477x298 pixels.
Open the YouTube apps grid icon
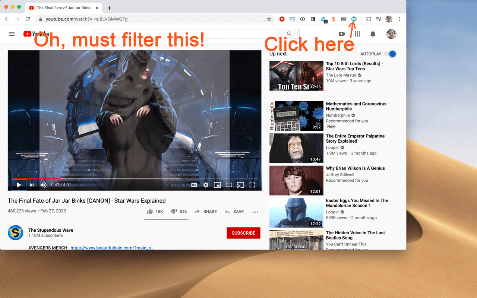pos(357,34)
